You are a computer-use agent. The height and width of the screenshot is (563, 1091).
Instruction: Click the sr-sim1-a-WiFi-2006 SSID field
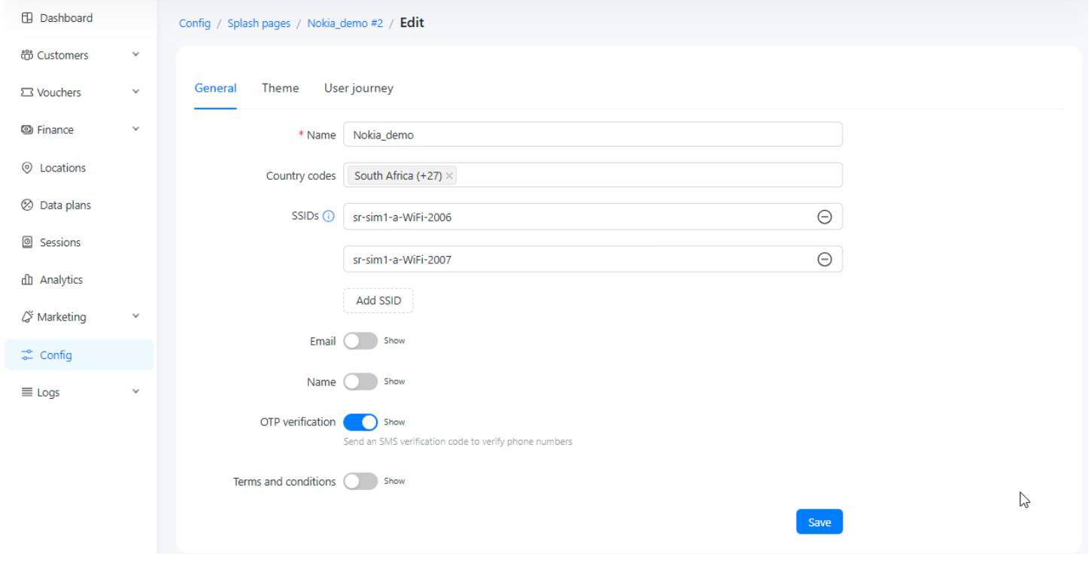tap(593, 217)
